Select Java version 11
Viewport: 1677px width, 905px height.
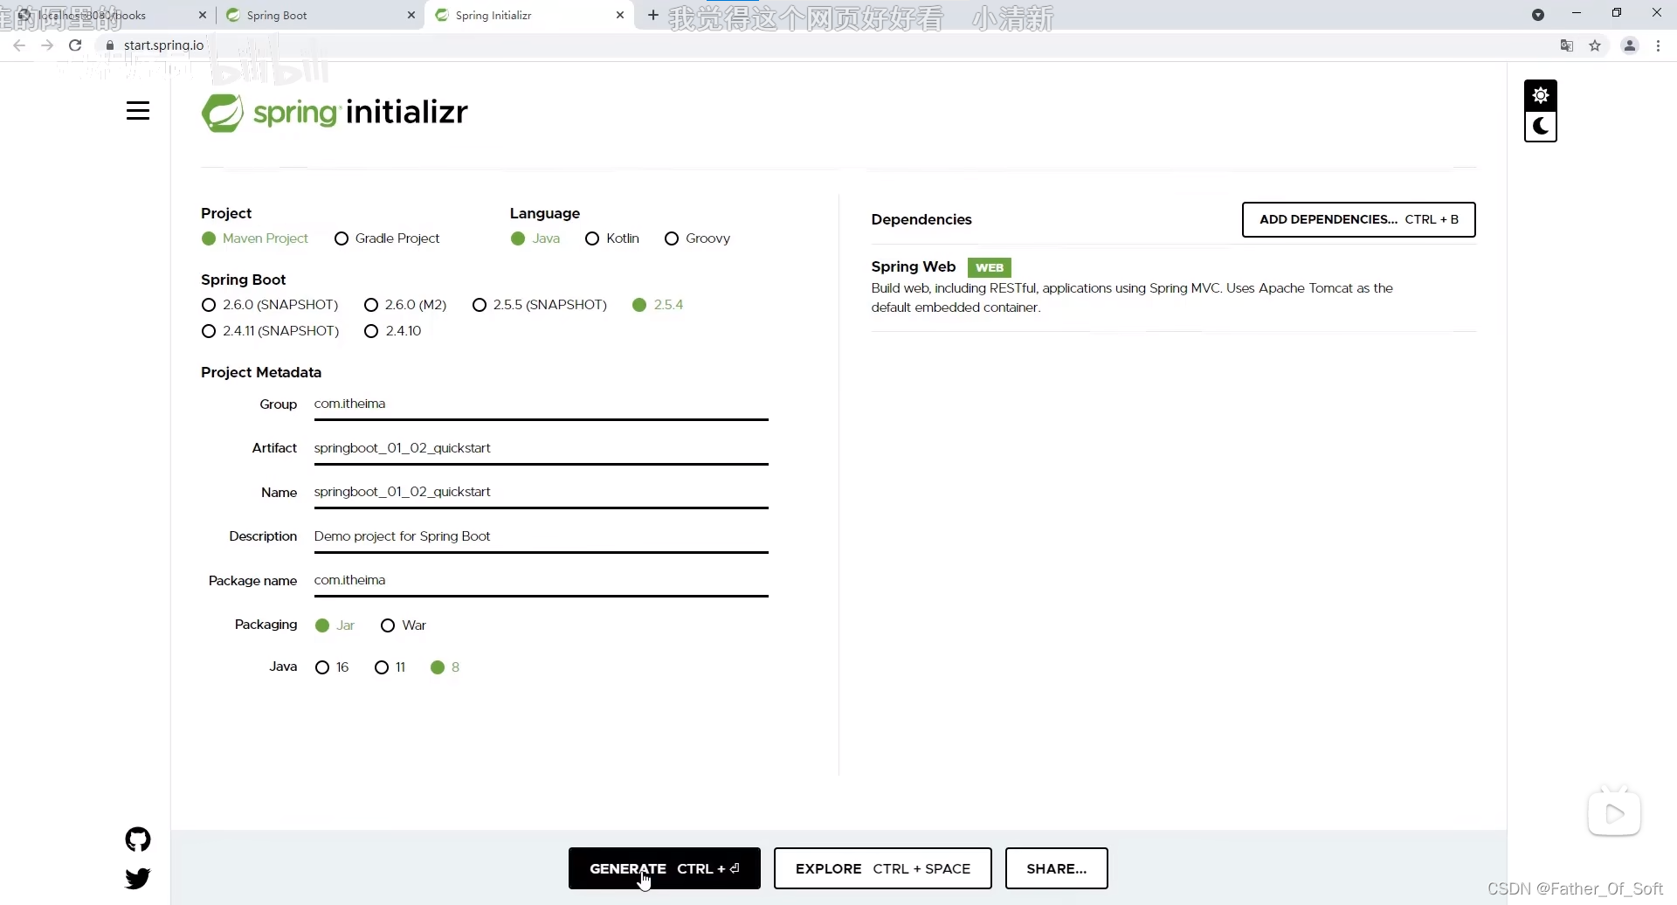click(390, 667)
